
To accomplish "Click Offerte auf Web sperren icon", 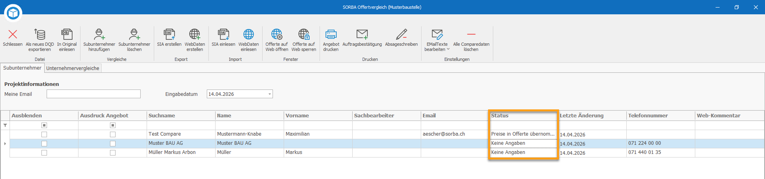I will tap(304, 34).
